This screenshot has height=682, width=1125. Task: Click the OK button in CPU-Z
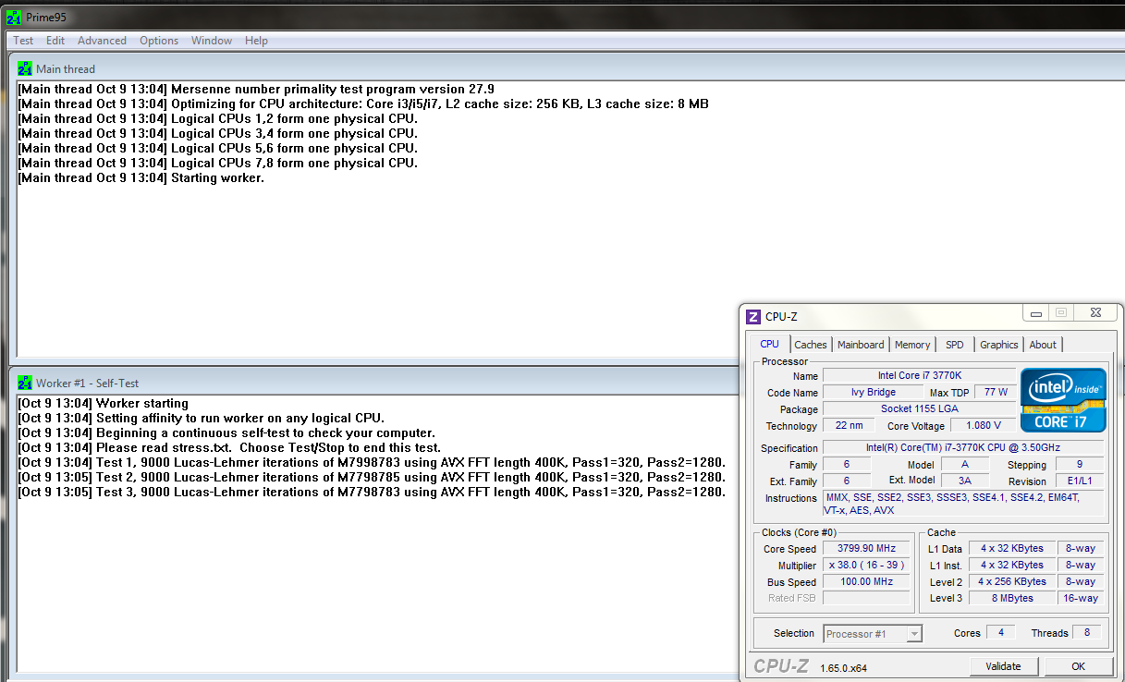(x=1078, y=666)
